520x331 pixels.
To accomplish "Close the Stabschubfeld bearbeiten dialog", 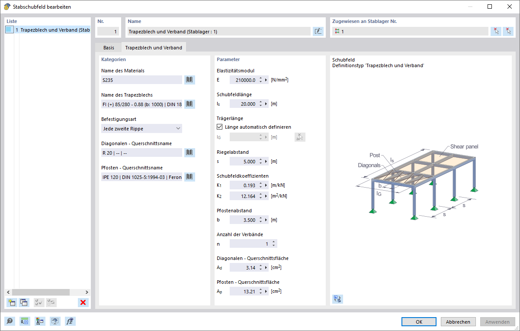I will (509, 6).
